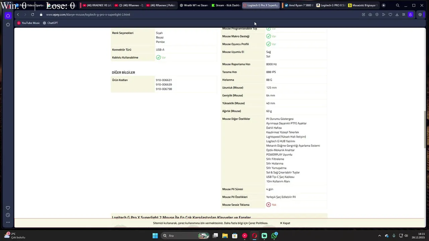429x241 pixels.
Task: Open the shield privacy icon in the toolbar
Action: tap(377, 15)
